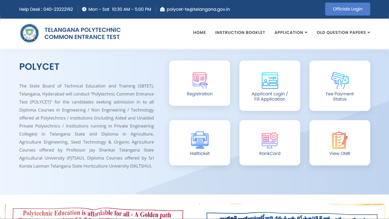Viewport: 389px width, 219px height.
Task: Open the INSTRUCTION BOOKLET menu item
Action: coord(240,32)
